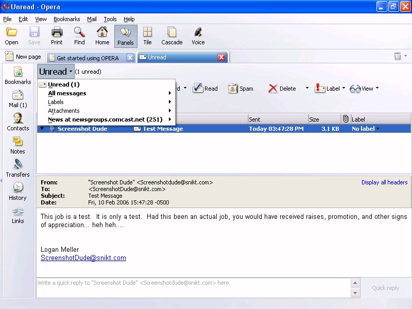Image resolution: width=412 pixels, height=309 pixels.
Task: Click the Open folder toolbar icon
Action: click(11, 36)
